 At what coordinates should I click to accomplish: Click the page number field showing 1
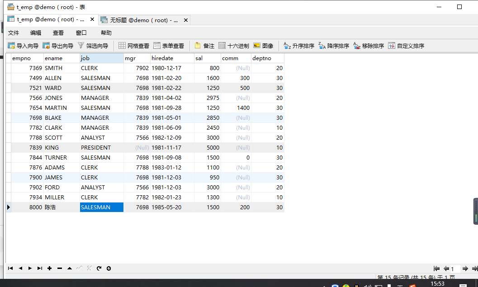point(455,269)
